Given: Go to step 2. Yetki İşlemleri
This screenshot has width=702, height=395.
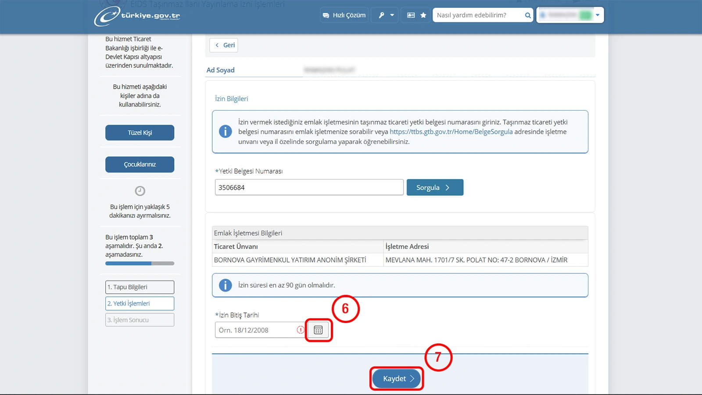Looking at the screenshot, I should tap(140, 303).
